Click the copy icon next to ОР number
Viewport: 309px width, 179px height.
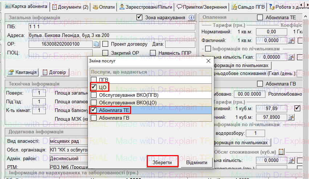[96, 44]
